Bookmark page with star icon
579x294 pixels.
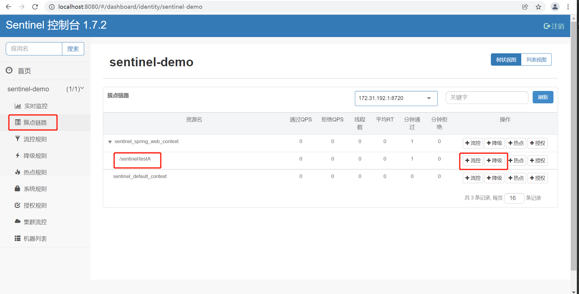[x=538, y=7]
